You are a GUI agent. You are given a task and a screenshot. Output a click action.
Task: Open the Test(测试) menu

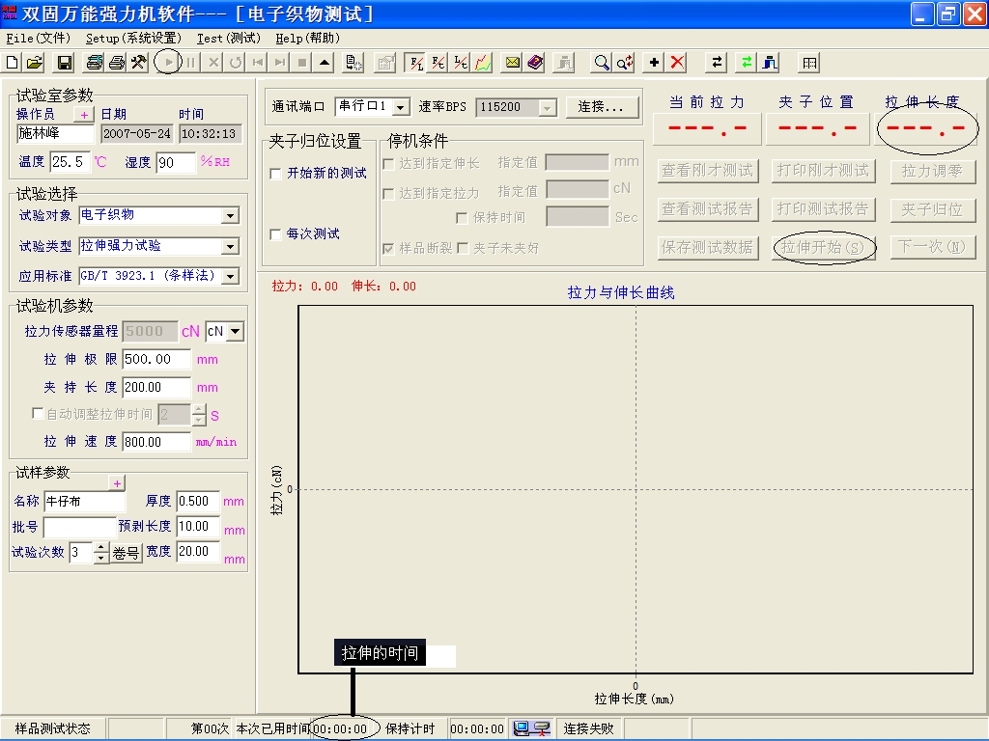click(x=228, y=39)
